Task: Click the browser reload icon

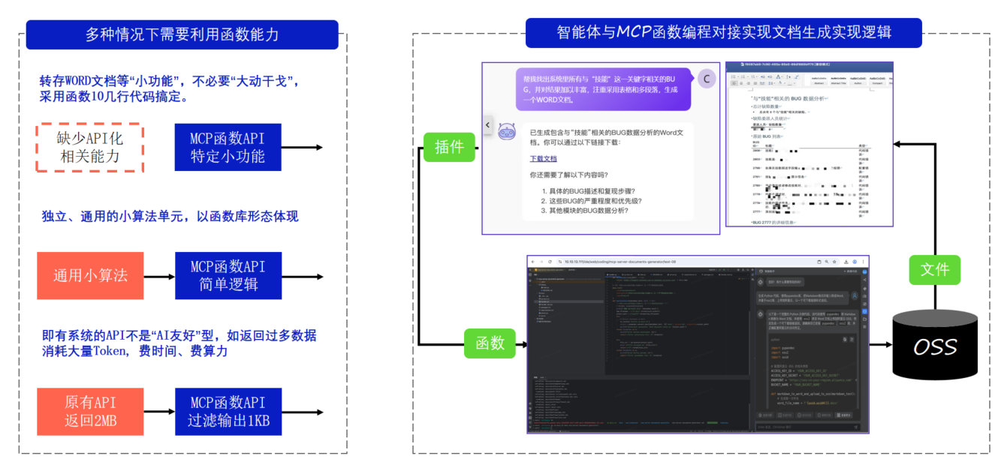Action: 550,262
